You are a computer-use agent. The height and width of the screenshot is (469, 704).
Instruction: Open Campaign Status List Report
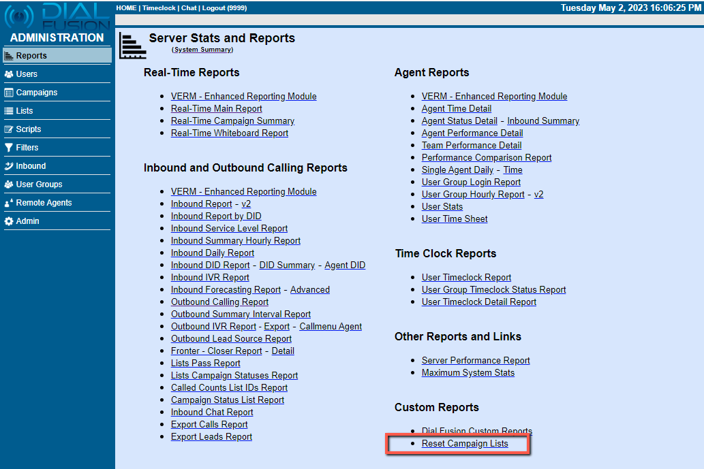click(x=228, y=400)
